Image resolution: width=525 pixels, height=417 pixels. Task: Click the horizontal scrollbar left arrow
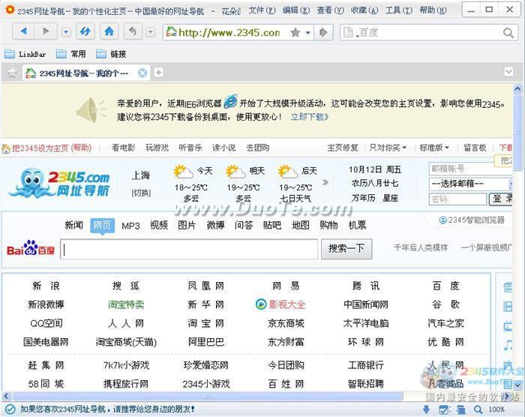(6, 396)
